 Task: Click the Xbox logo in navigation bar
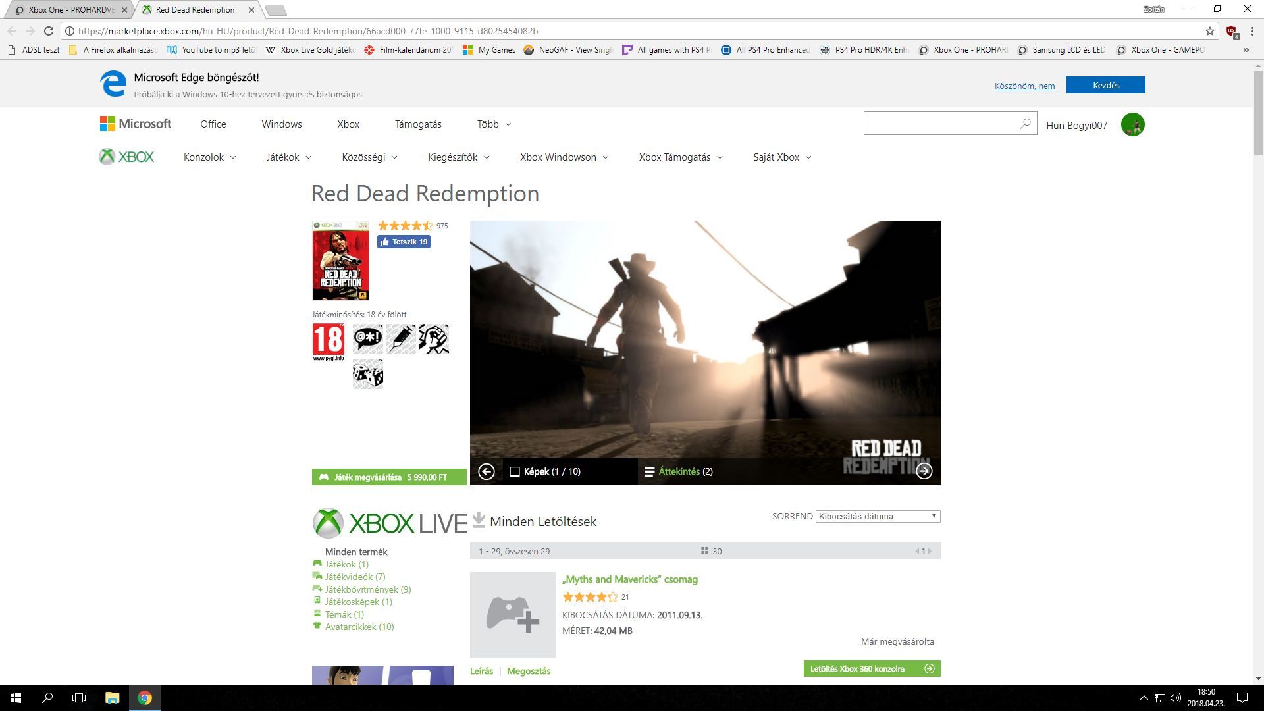click(x=126, y=157)
